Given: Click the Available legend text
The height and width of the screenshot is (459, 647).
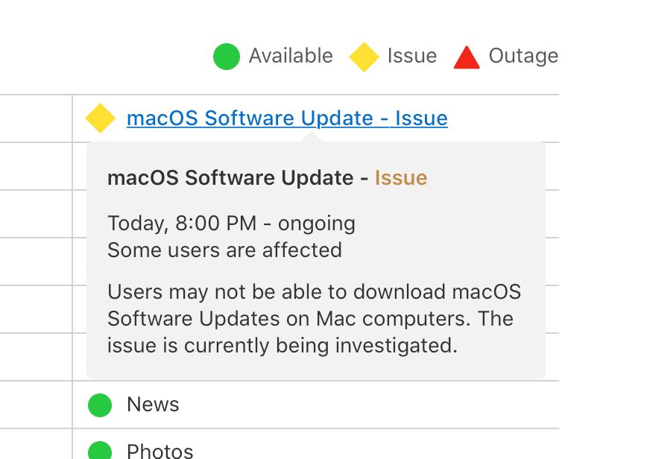Looking at the screenshot, I should [x=291, y=56].
